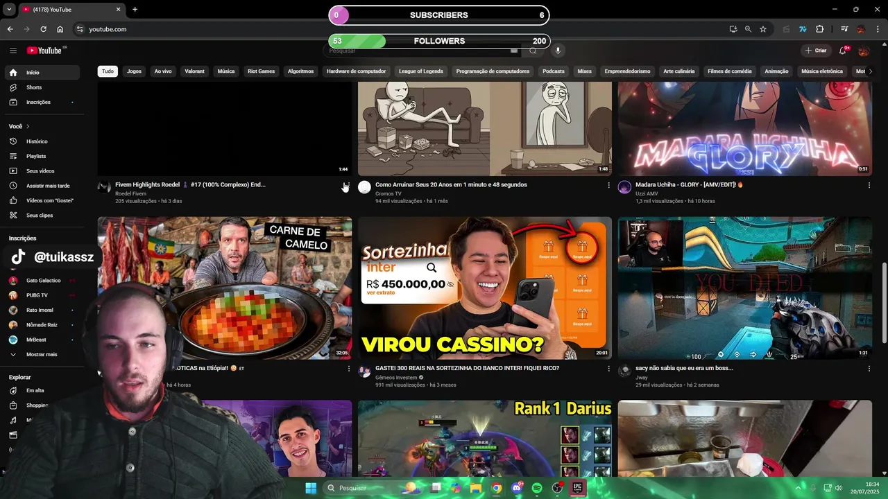This screenshot has height=499, width=888.
Task: Open the Chrome extensions puzzle icon
Action: click(820, 29)
